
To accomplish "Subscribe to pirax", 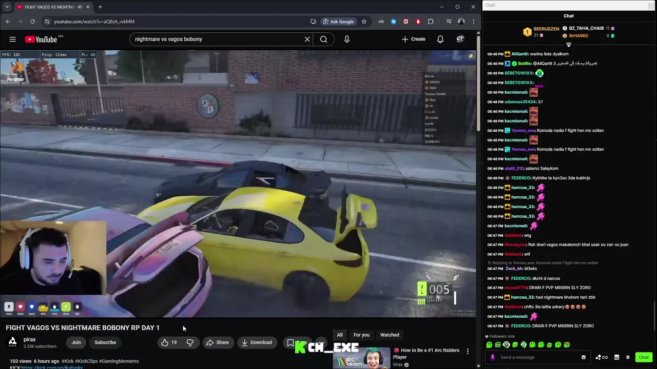I will (105, 342).
